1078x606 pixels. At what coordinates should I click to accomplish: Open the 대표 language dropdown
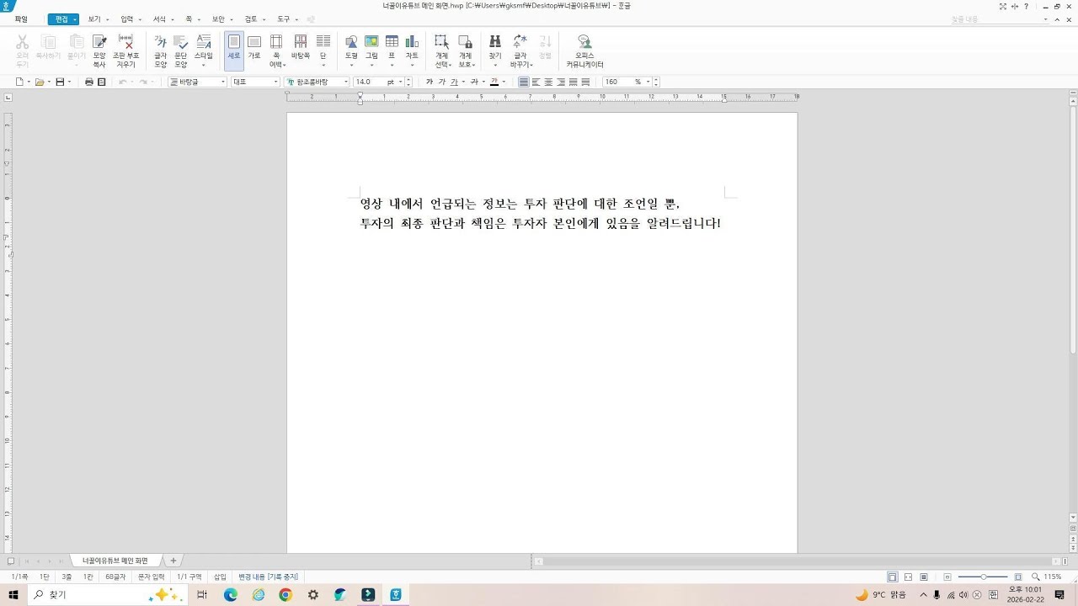click(275, 82)
